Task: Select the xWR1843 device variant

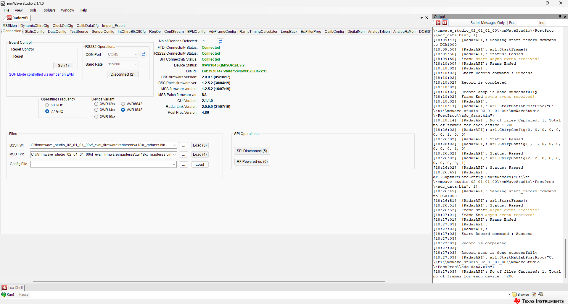Action: pos(123,110)
